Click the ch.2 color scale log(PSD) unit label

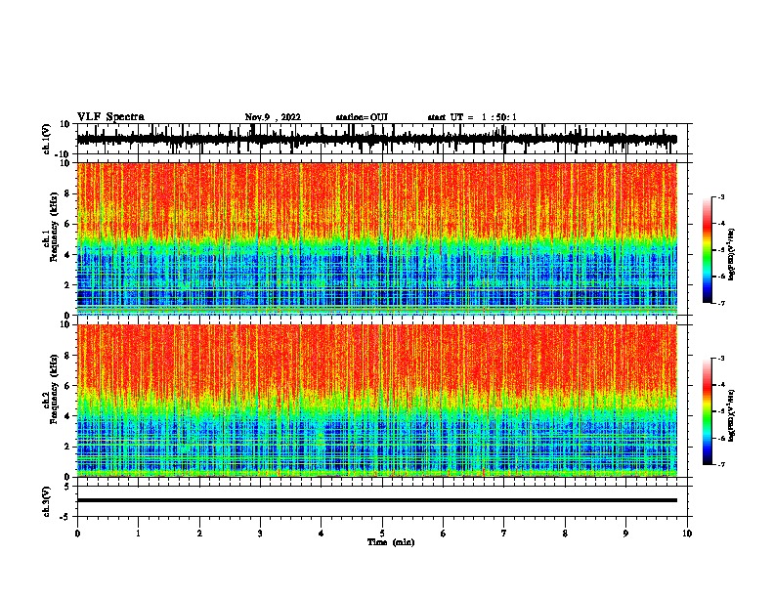click(732, 415)
